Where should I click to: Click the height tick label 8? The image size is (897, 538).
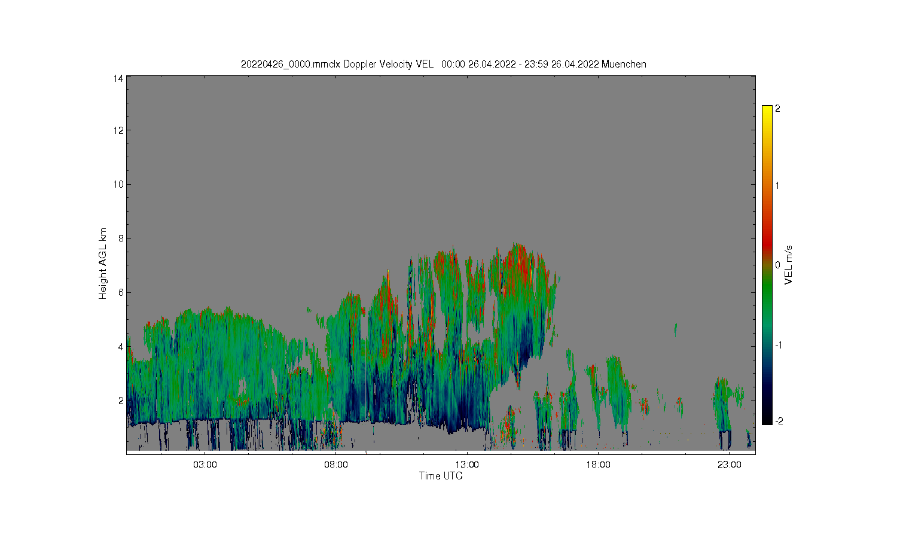click(x=121, y=238)
